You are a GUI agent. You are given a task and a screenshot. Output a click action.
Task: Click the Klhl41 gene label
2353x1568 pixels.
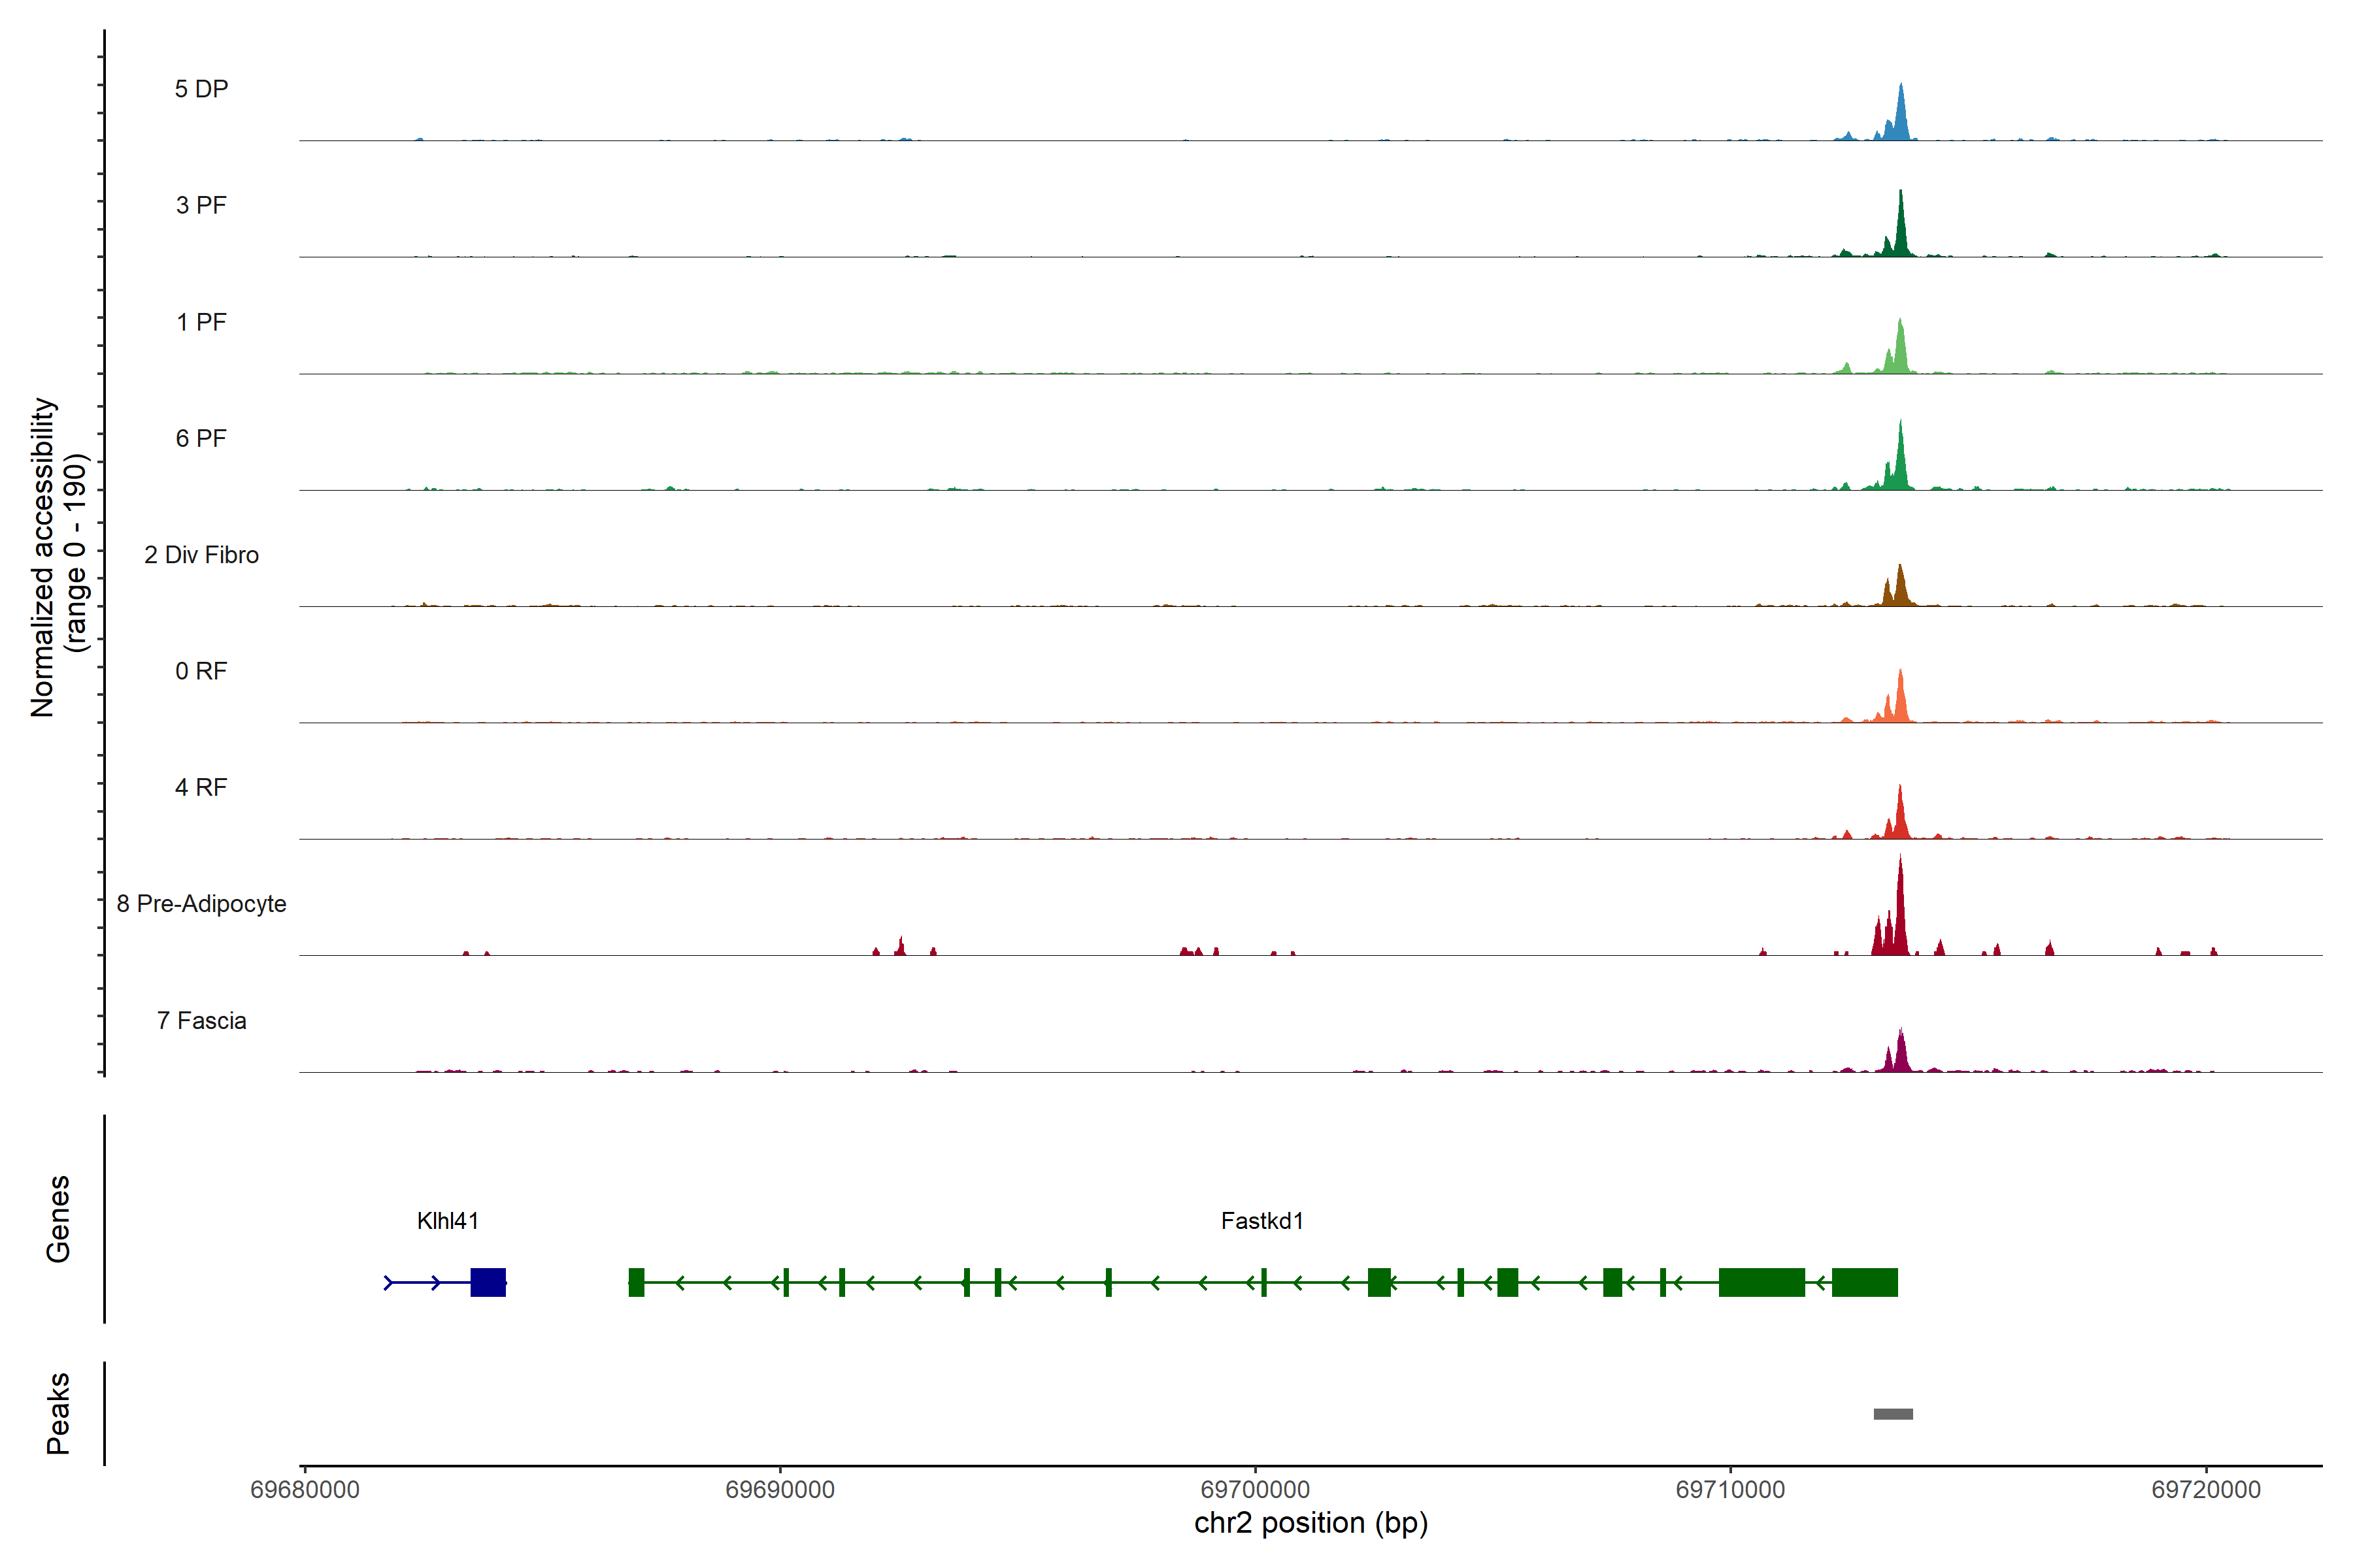(447, 1221)
